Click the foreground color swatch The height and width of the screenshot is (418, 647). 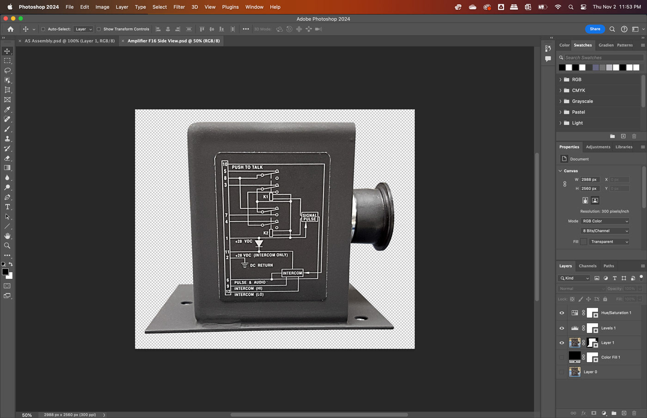[x=5, y=272]
